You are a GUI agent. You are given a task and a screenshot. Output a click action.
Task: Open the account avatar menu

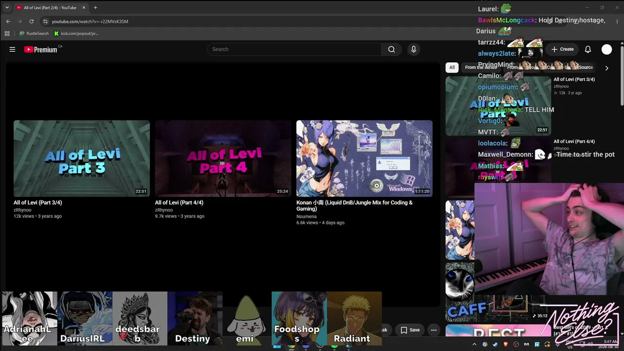[606, 49]
